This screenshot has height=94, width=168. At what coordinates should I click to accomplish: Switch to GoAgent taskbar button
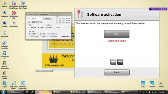[16, 92]
